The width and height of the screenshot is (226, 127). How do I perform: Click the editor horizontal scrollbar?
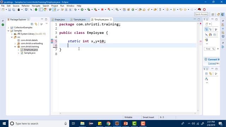coord(128,113)
